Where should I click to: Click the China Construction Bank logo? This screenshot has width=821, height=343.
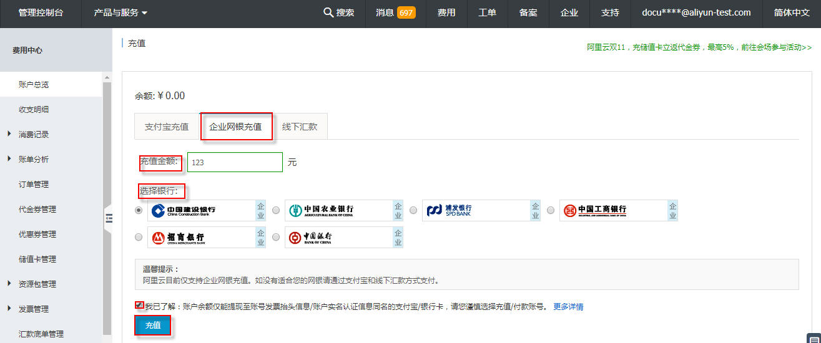coord(184,211)
